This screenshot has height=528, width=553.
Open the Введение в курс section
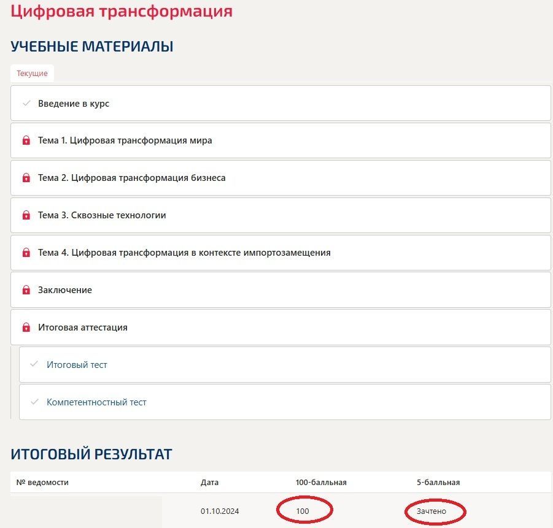(280, 103)
